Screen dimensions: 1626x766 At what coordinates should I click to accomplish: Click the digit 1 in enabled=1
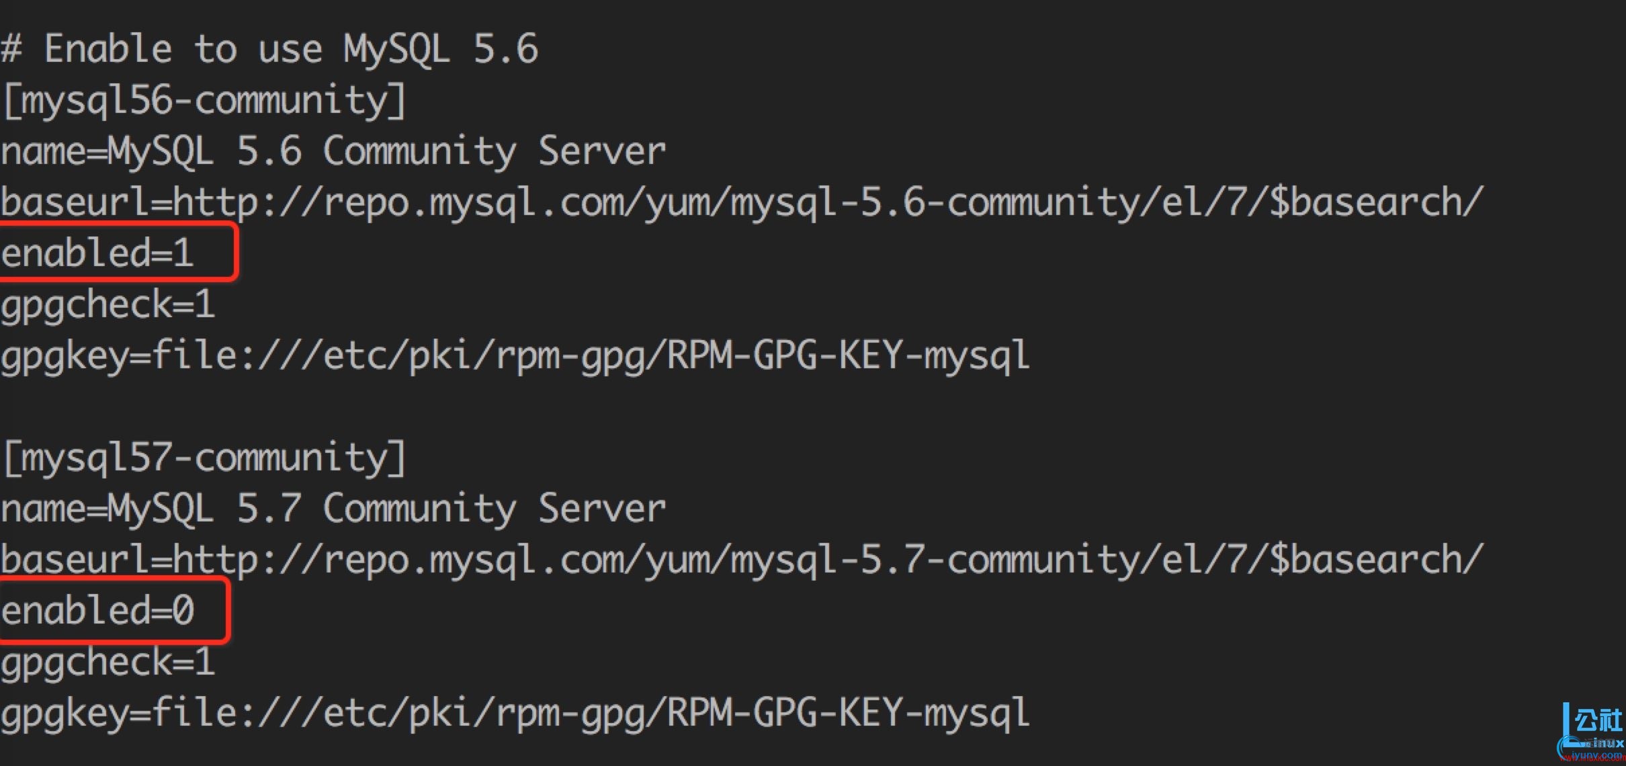pyautogui.click(x=183, y=254)
